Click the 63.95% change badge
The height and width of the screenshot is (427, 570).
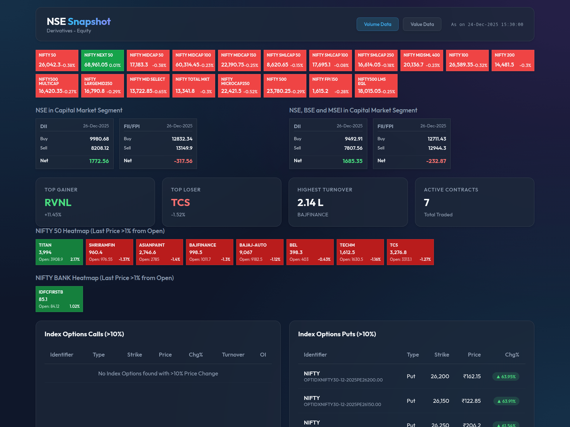(506, 376)
